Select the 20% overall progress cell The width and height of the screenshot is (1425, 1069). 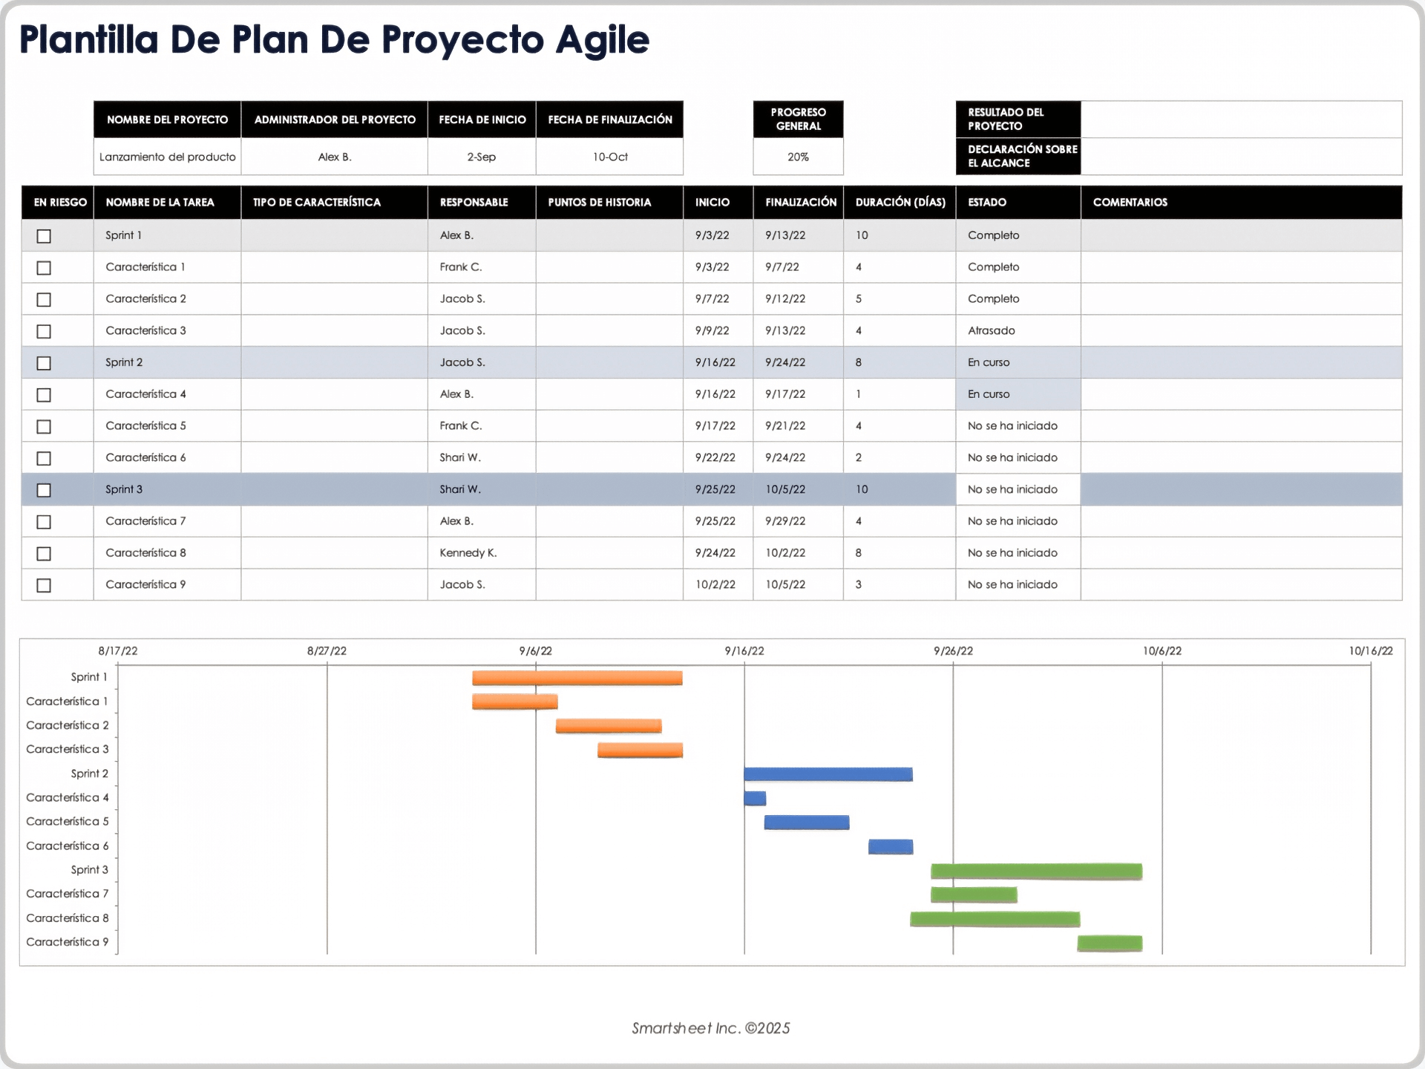(798, 157)
